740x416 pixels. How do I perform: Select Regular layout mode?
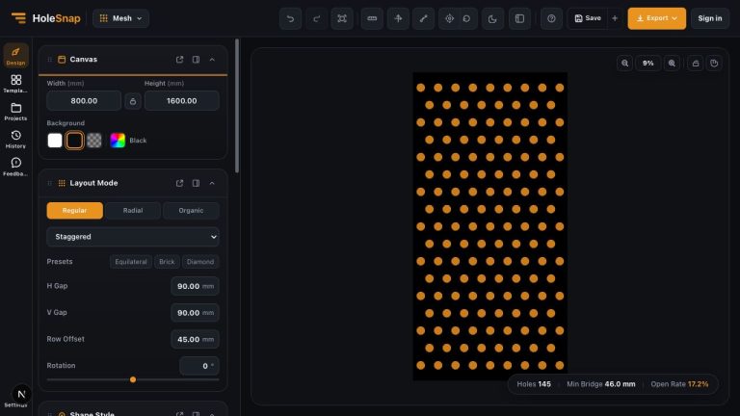coord(74,210)
